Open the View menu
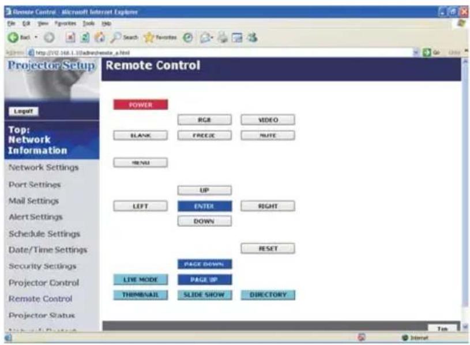 pos(43,23)
